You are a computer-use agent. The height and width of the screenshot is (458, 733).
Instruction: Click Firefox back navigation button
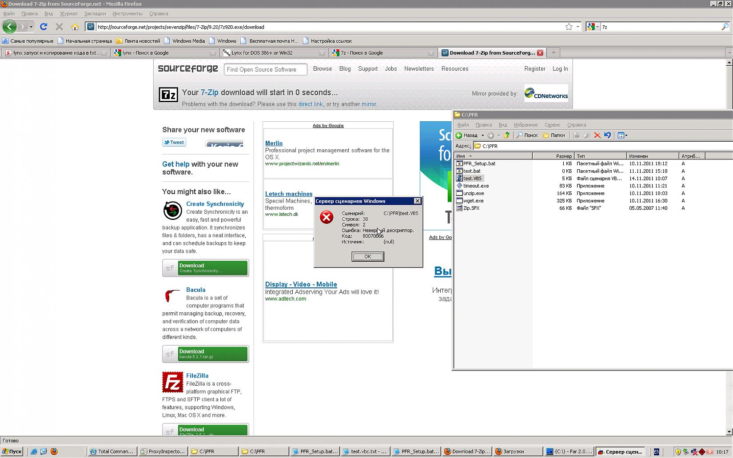click(x=9, y=27)
